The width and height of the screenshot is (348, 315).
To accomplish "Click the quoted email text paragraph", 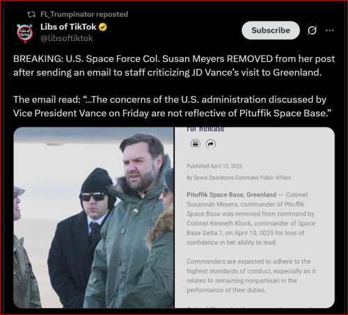I will (173, 106).
